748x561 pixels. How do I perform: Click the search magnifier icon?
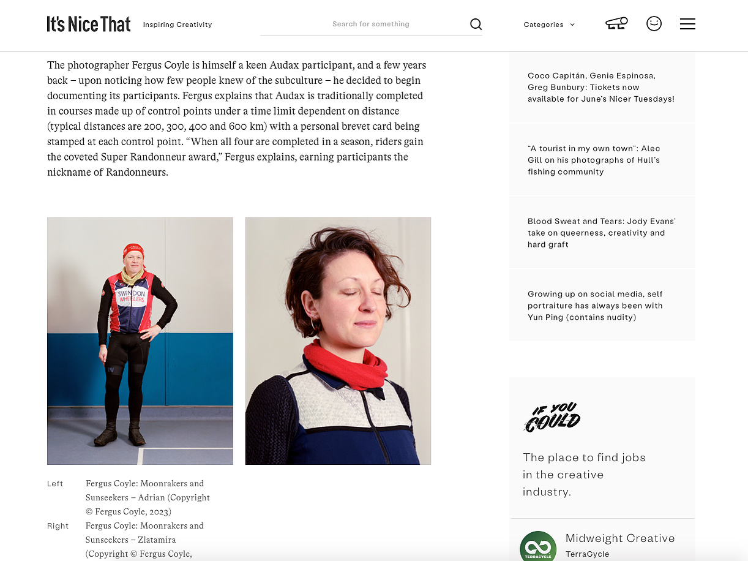click(476, 24)
